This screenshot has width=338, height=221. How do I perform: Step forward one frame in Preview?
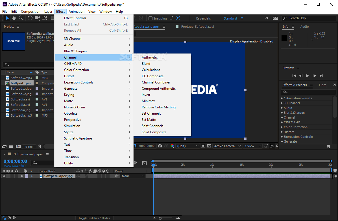point(315,76)
